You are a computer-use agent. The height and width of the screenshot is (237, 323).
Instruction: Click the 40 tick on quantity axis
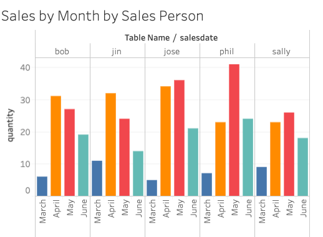(x=25, y=67)
